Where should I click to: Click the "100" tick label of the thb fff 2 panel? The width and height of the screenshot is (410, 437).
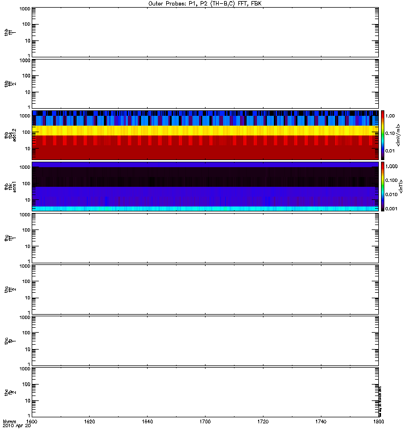[x=26, y=76]
